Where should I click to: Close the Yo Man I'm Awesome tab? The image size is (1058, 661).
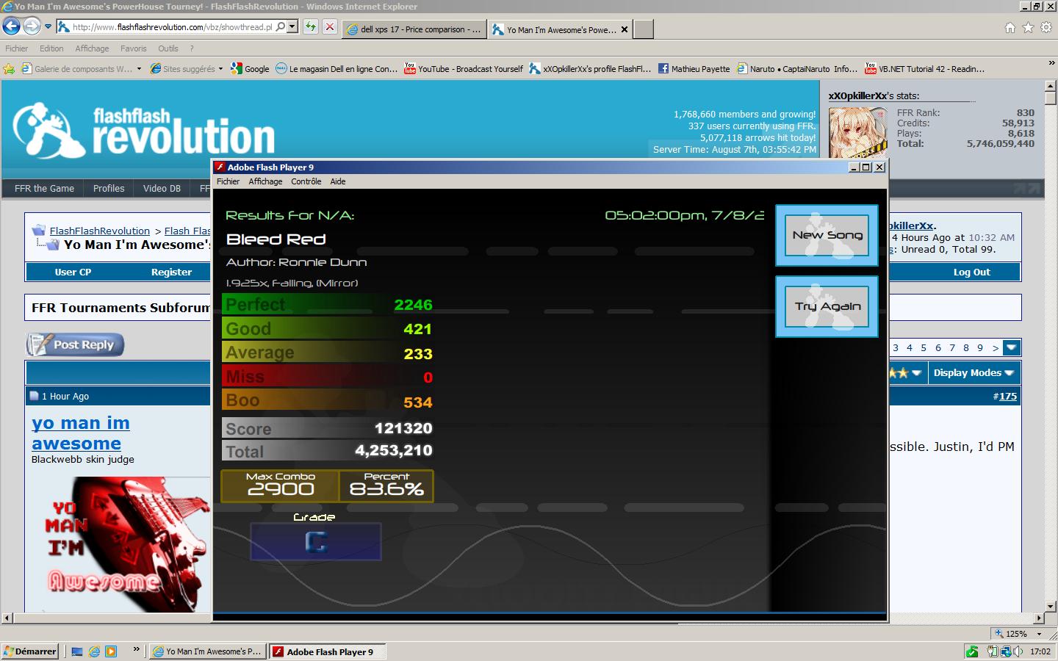point(625,29)
